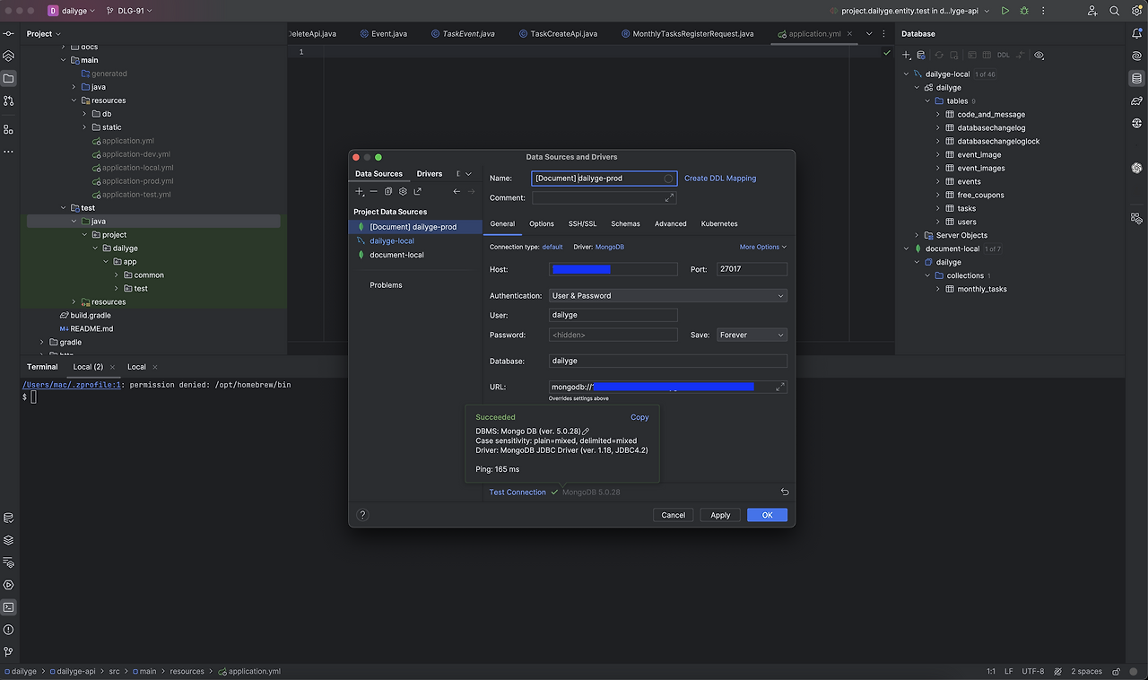Viewport: 1148px width, 680px height.
Task: Open the Git tool window icon in the sidebar
Action: pyautogui.click(x=9, y=651)
